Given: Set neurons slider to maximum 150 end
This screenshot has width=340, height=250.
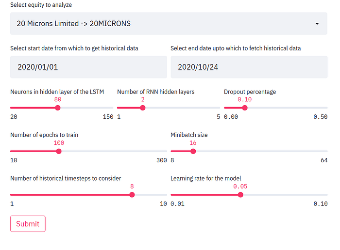Looking at the screenshot, I should [x=112, y=108].
